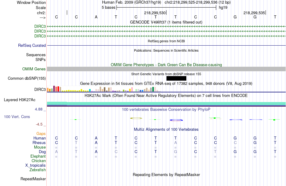Screen dimensions: 286x186
Task: Select the gray OMIM Genes bar
Action: pyautogui.click(x=166, y=69)
